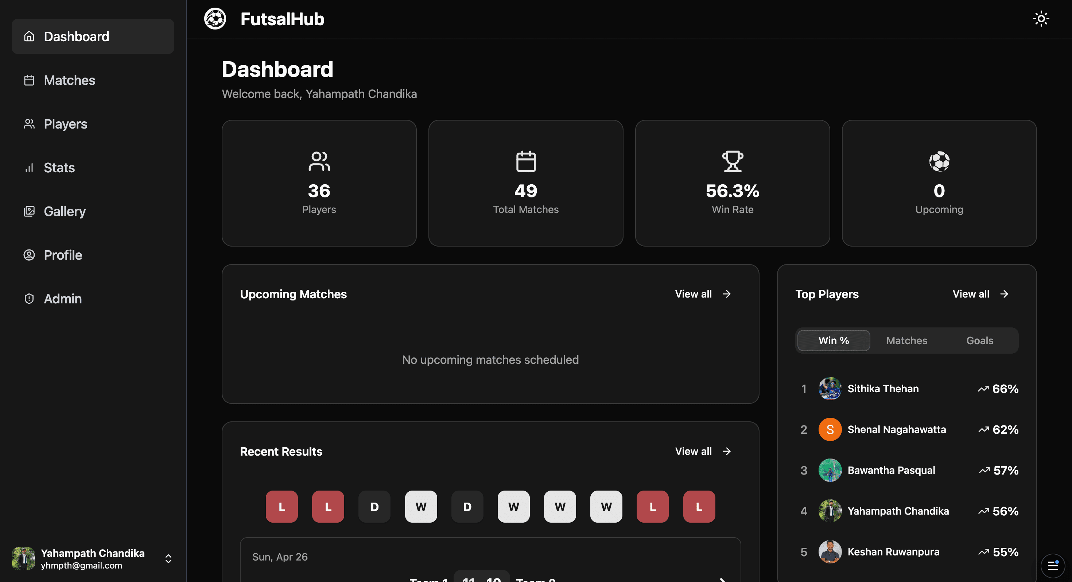This screenshot has width=1072, height=582.
Task: Open the Admin sidebar entry
Action: (93, 299)
